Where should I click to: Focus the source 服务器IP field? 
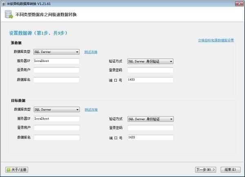(56, 61)
